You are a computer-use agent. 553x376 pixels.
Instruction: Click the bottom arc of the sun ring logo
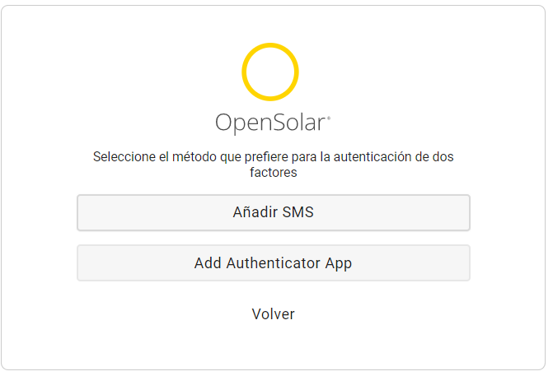(270, 99)
